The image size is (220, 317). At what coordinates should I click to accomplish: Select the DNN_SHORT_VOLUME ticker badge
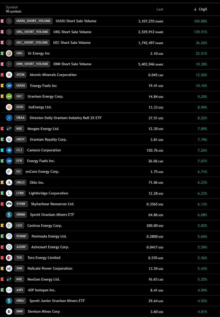pyautogui.click(x=32, y=64)
